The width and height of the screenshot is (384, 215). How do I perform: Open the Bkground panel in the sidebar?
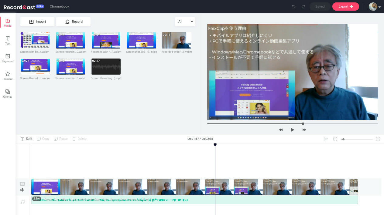[x=8, y=58]
